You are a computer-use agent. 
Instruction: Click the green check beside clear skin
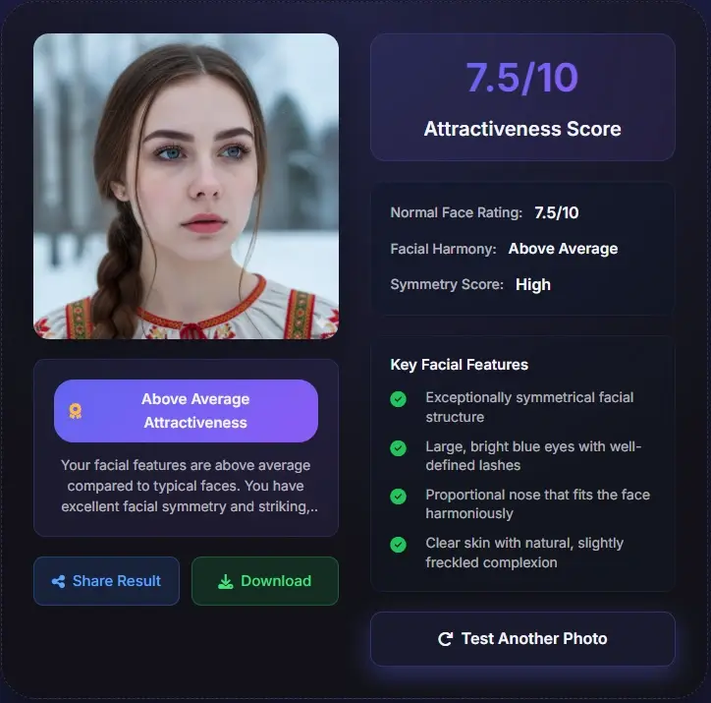coord(398,545)
